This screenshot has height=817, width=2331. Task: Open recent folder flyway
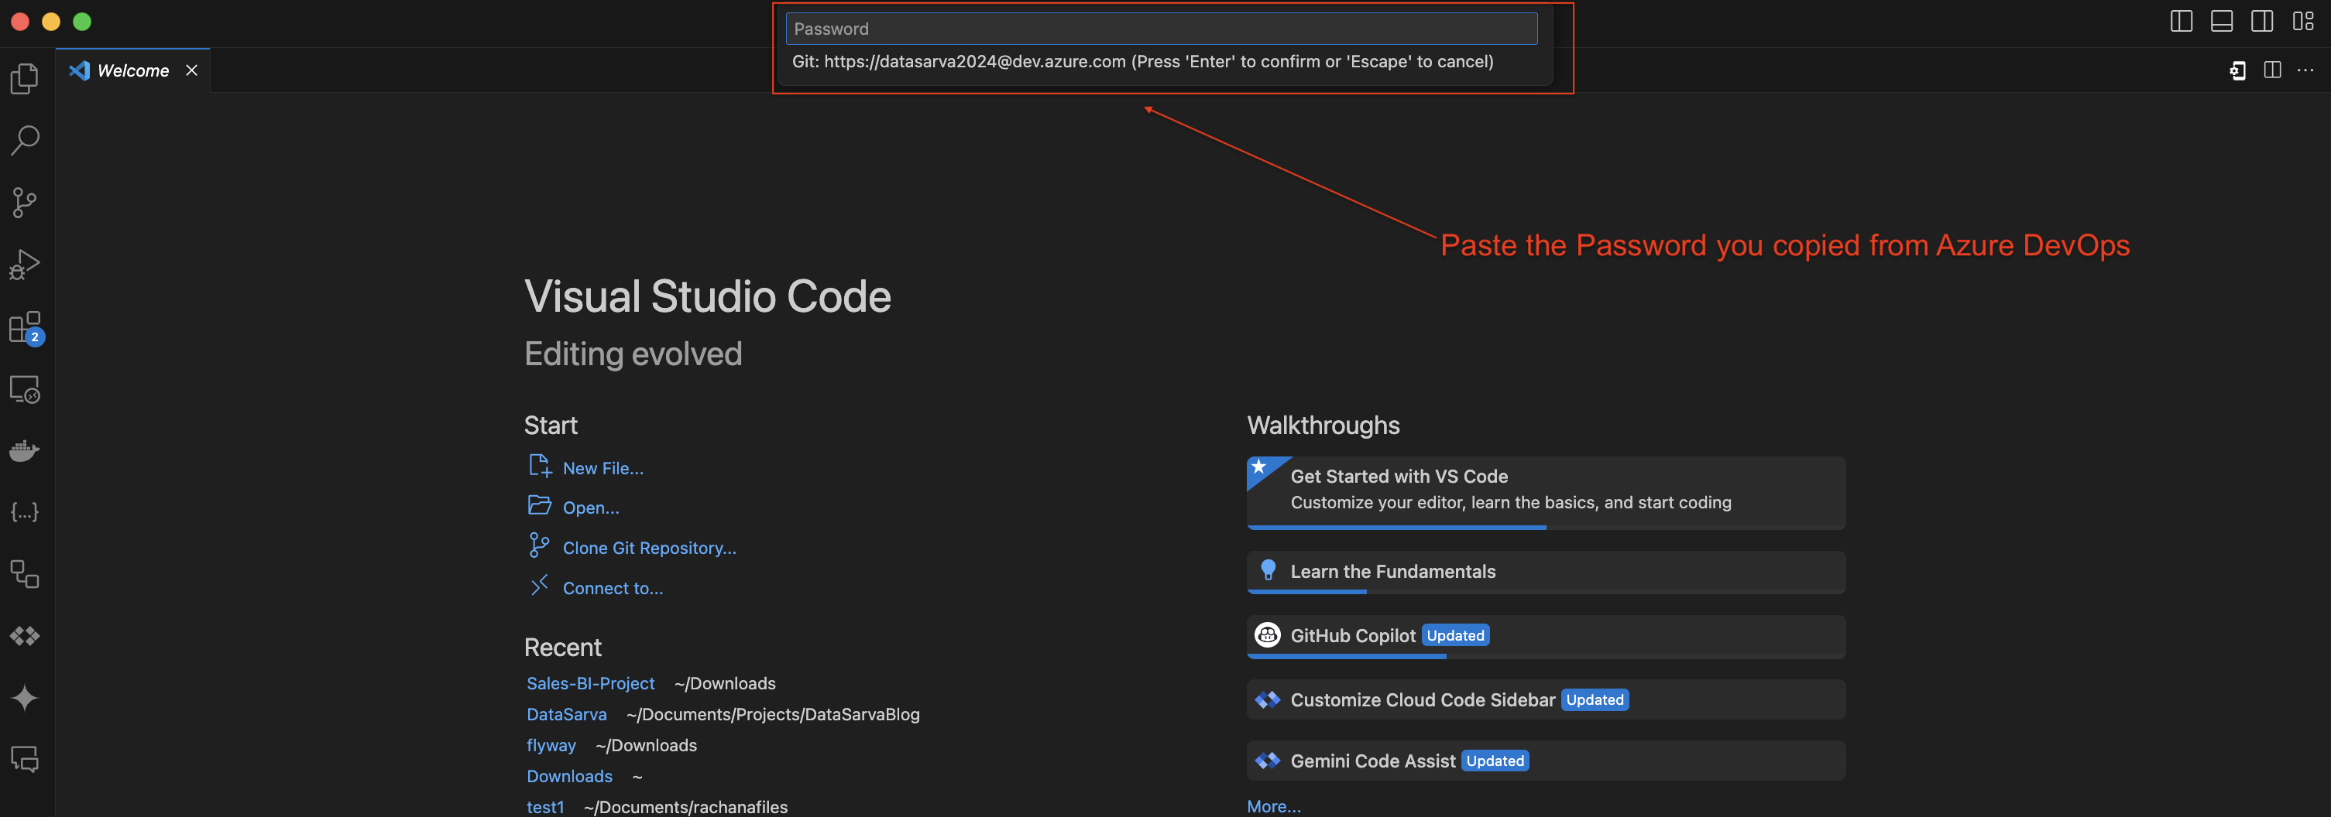click(x=551, y=746)
